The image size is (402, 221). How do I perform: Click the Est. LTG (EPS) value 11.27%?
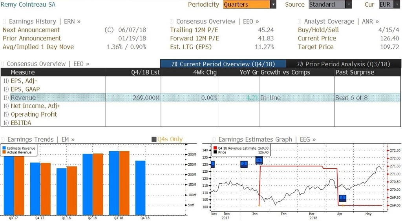(264, 47)
